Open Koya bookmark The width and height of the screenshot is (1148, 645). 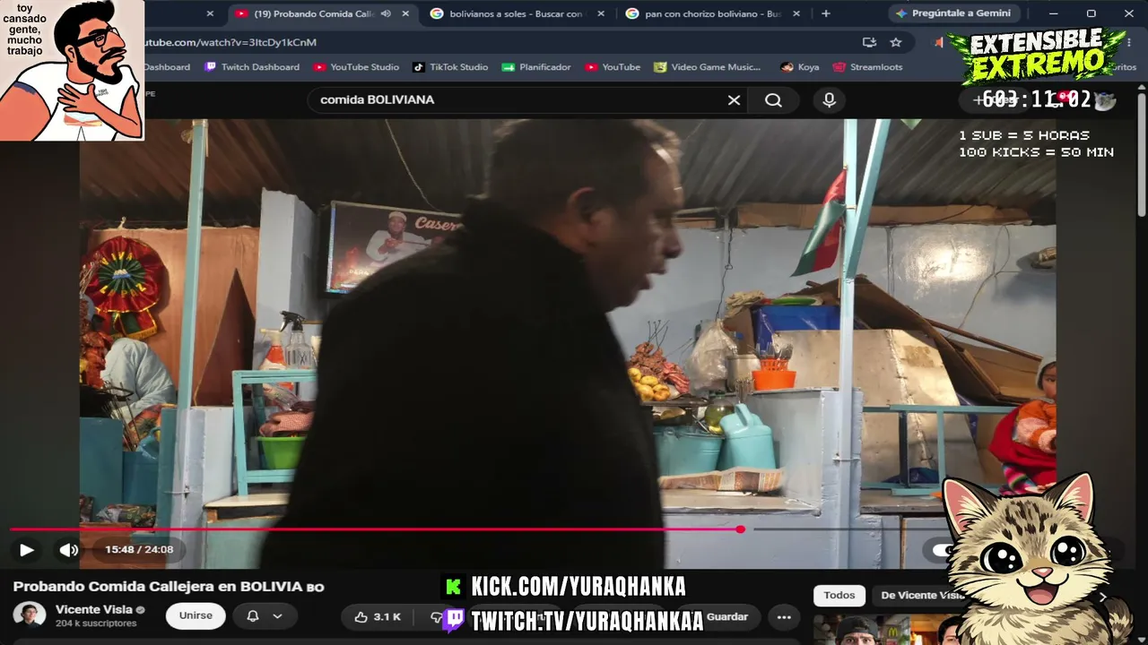pos(800,67)
